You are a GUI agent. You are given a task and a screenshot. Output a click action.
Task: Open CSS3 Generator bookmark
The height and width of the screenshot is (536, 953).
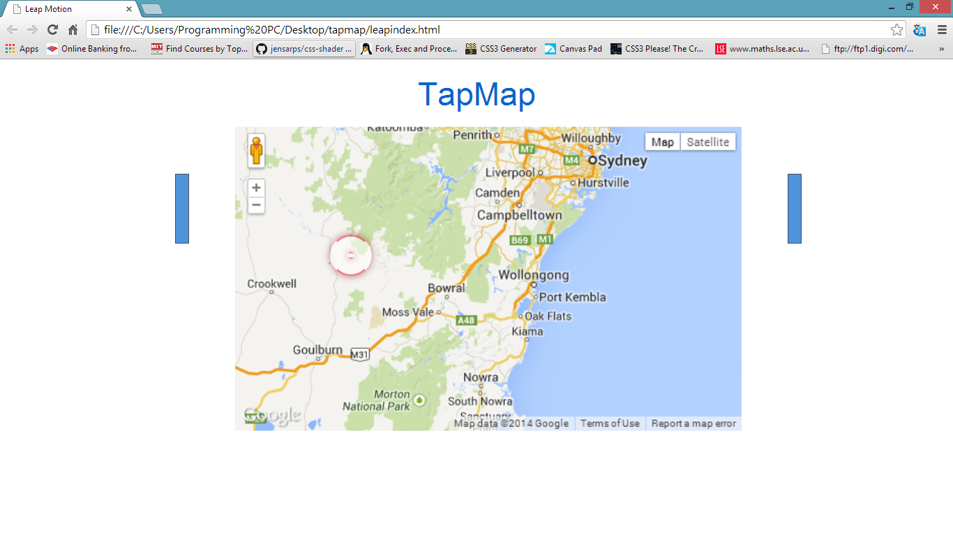501,49
